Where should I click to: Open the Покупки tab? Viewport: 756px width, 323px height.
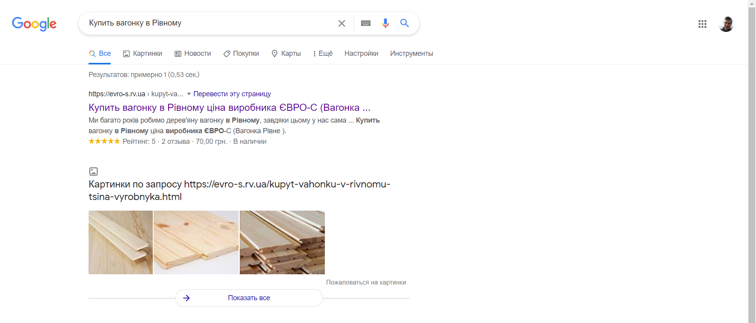click(x=241, y=53)
